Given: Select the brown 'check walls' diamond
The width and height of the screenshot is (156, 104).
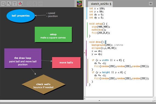Looking at the screenshot, I should [x=44, y=84].
